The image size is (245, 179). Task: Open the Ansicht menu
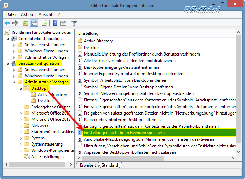[46, 14]
